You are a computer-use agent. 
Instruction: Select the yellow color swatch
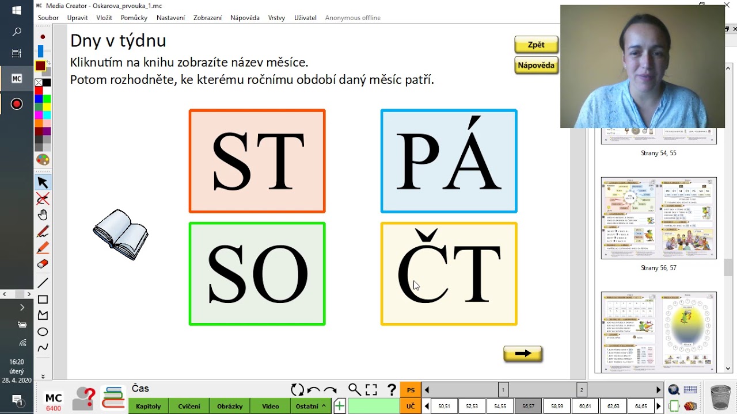click(x=47, y=106)
